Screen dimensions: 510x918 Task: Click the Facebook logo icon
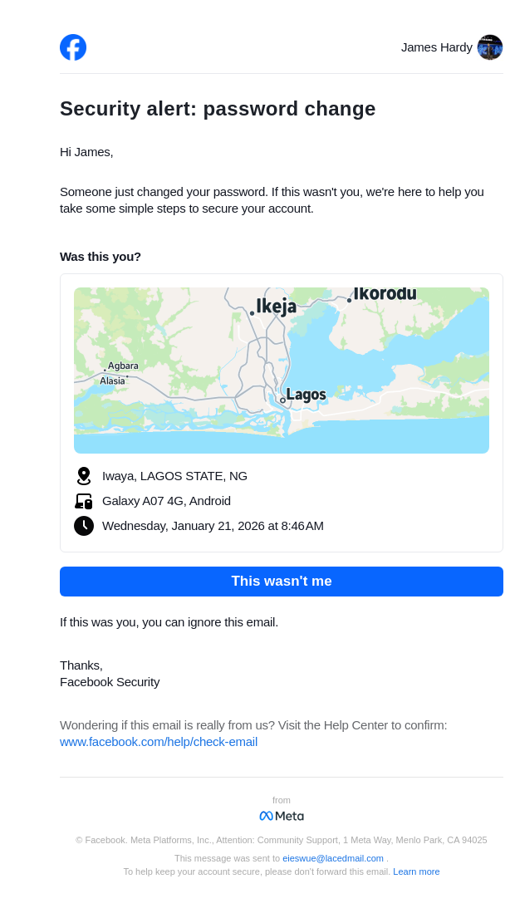(x=73, y=47)
